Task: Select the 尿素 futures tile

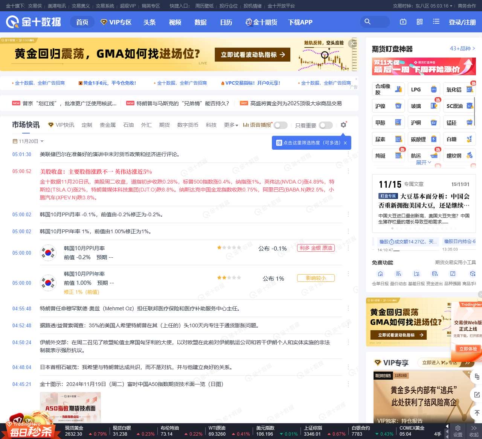Action: tap(388, 139)
